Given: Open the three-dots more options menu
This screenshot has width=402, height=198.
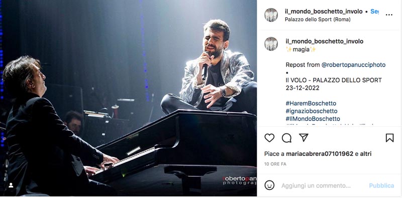Looking at the screenshot, I should 389,15.
